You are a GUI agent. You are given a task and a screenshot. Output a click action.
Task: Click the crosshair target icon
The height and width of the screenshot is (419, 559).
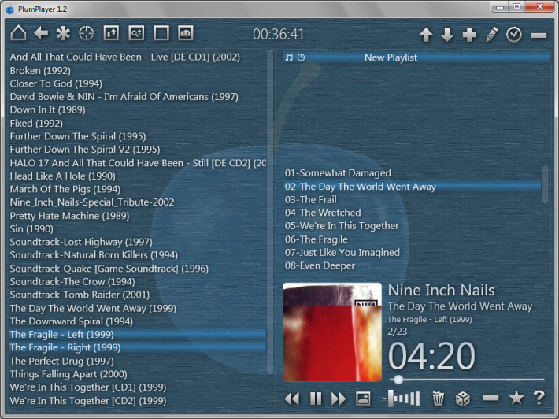tap(87, 34)
